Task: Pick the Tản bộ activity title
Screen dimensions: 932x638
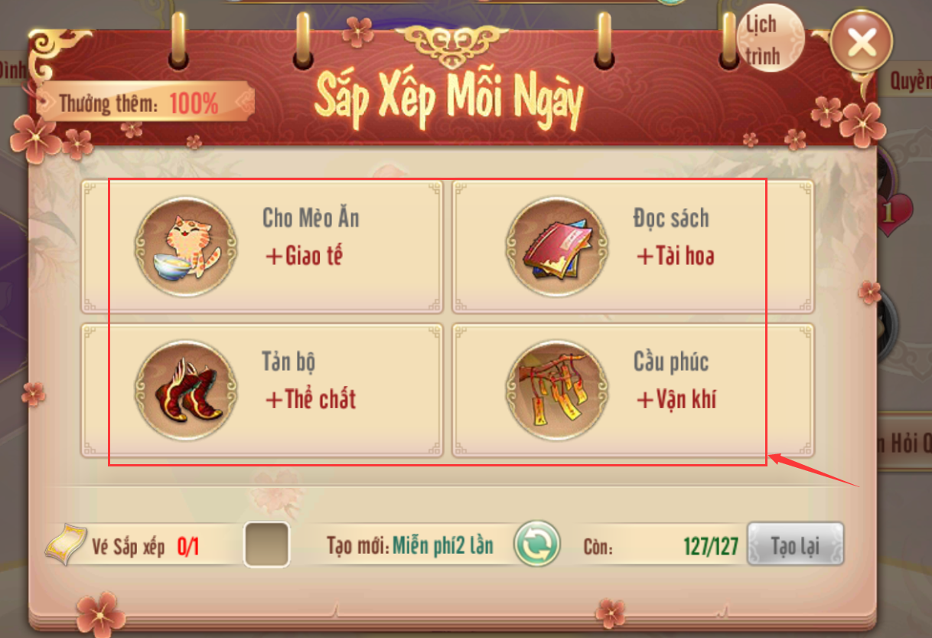Action: pos(288,361)
